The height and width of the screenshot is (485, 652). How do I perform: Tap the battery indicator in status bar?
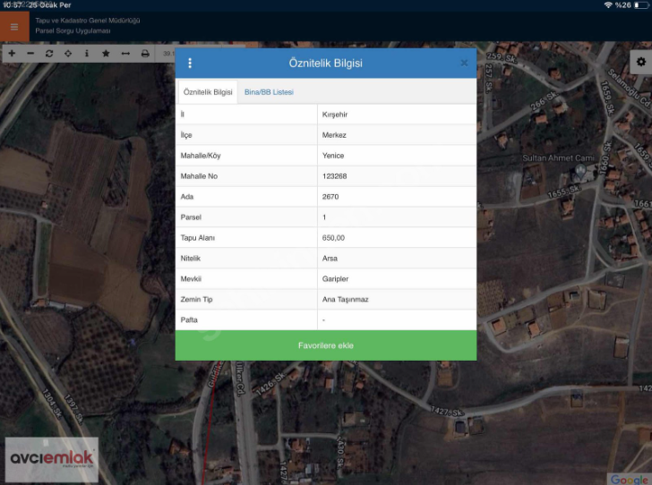(x=639, y=5)
